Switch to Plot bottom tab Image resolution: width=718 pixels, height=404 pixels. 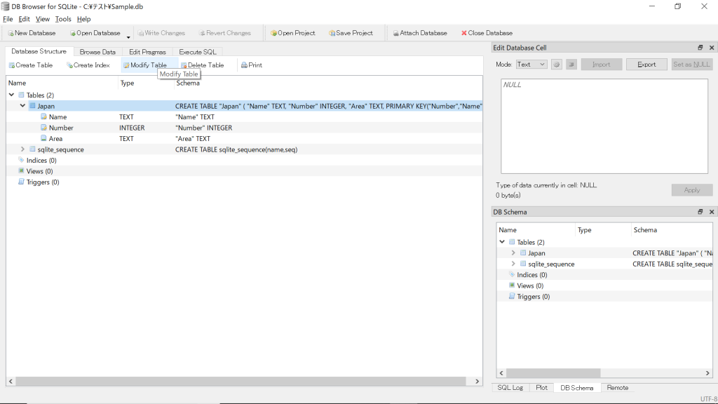[x=541, y=387]
